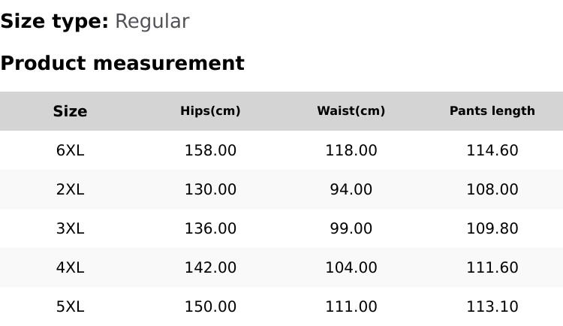This screenshot has height=326, width=563.
Task: Click the 5XL size cell
Action: (x=70, y=306)
